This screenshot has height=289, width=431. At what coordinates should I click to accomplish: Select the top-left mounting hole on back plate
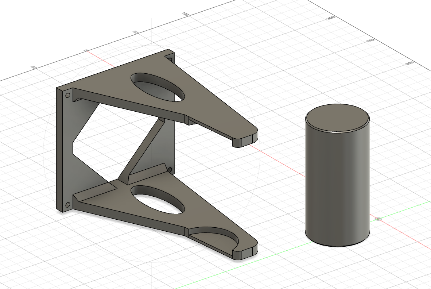click(x=67, y=96)
